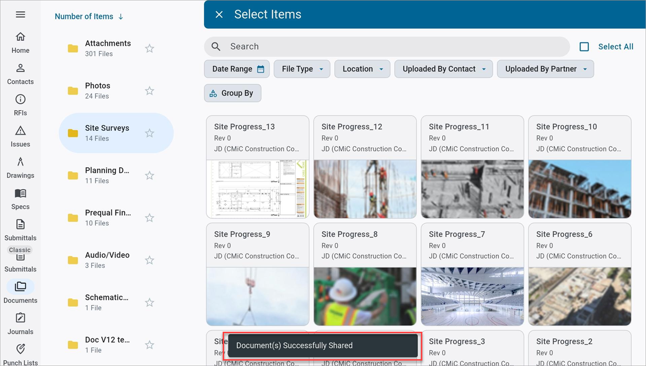646x366 pixels.
Task: Click the Site Progress_3 card title
Action: click(457, 342)
